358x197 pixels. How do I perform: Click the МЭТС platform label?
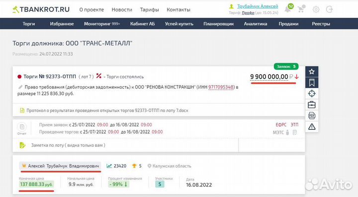pos(278,132)
